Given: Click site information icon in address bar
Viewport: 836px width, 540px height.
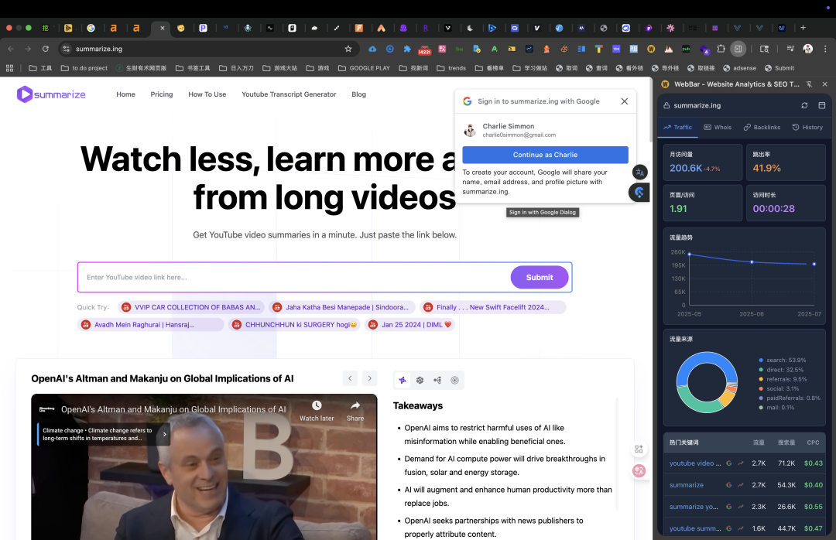Looking at the screenshot, I should click(66, 49).
